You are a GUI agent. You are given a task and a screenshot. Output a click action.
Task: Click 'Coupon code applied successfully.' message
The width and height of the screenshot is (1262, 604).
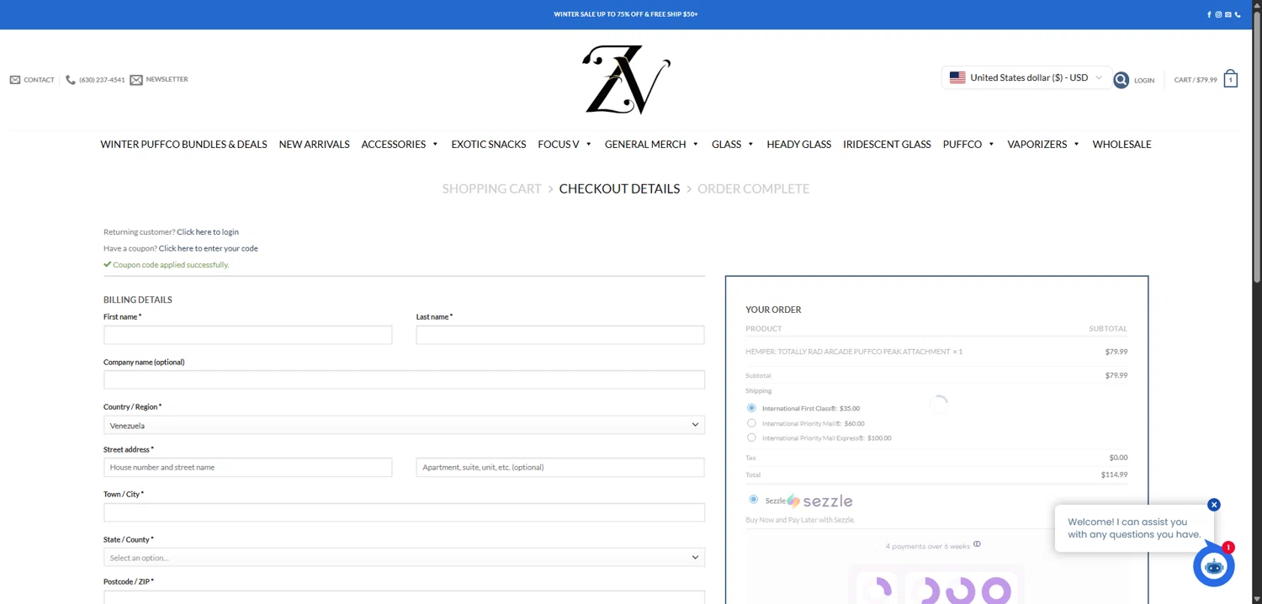tap(171, 265)
